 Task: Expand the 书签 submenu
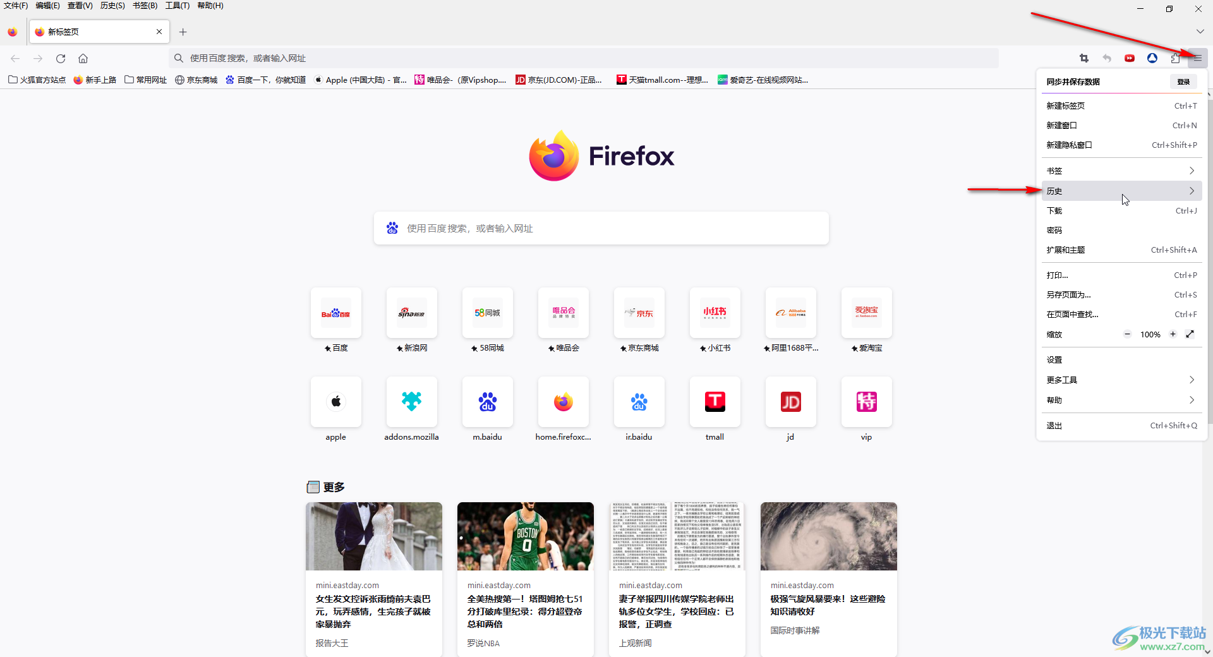[1121, 171]
